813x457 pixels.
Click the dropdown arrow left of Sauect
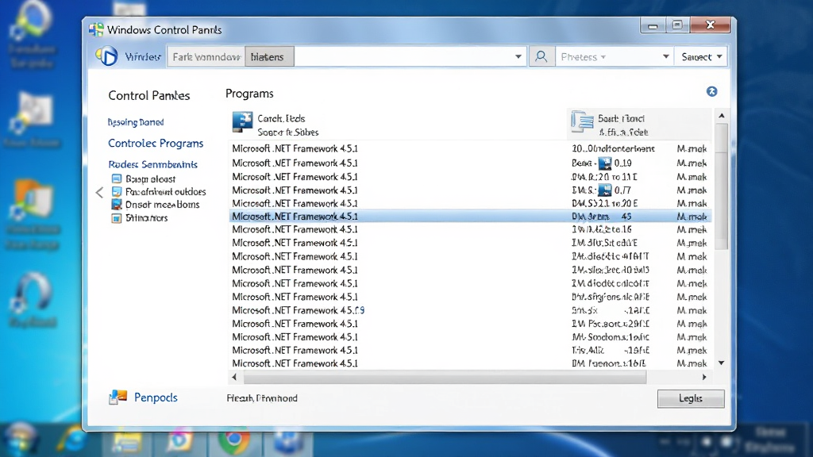[666, 56]
